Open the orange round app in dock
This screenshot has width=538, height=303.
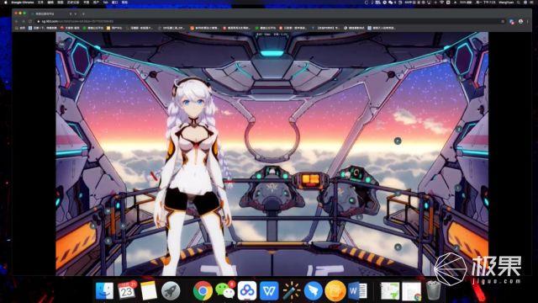[335, 290]
